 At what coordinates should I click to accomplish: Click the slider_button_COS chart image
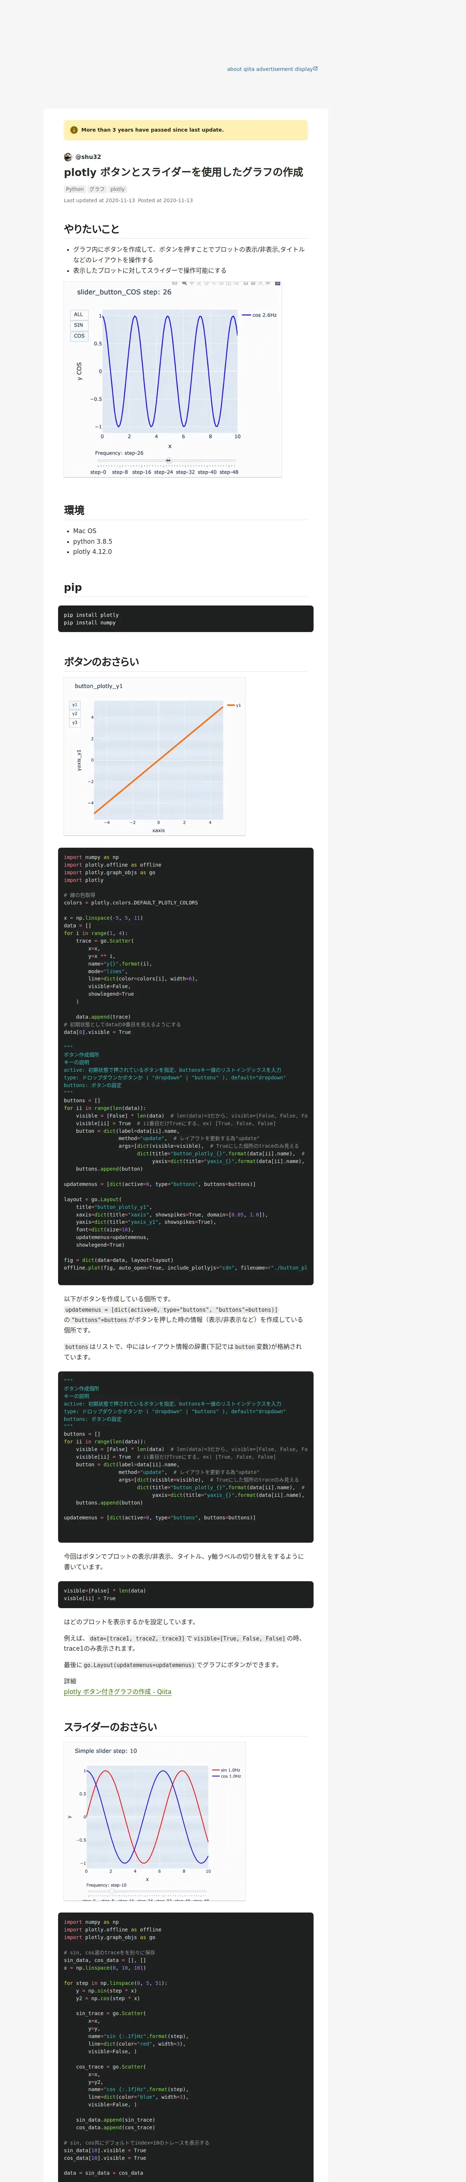(172, 379)
